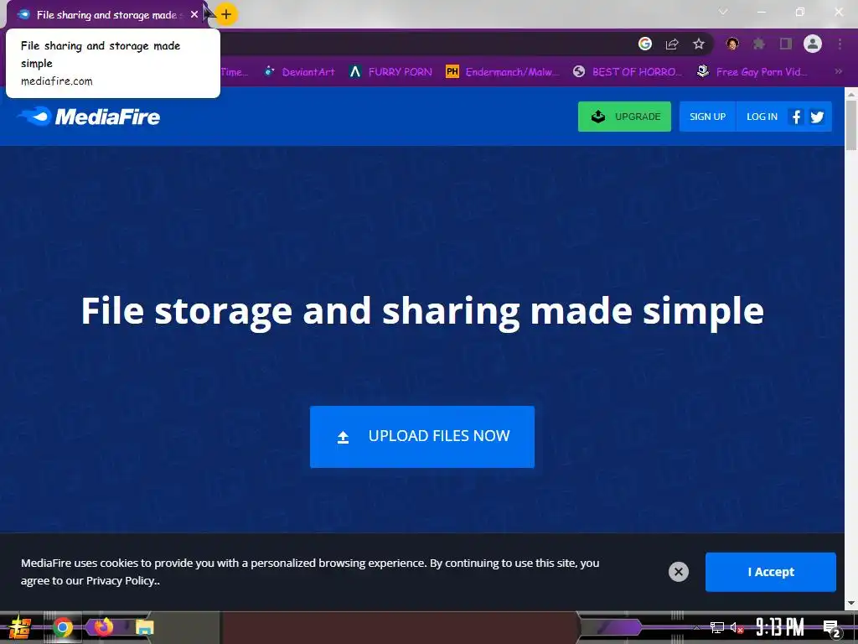Click the 9:13 PM taskbar clock
858x644 pixels.
tap(780, 627)
